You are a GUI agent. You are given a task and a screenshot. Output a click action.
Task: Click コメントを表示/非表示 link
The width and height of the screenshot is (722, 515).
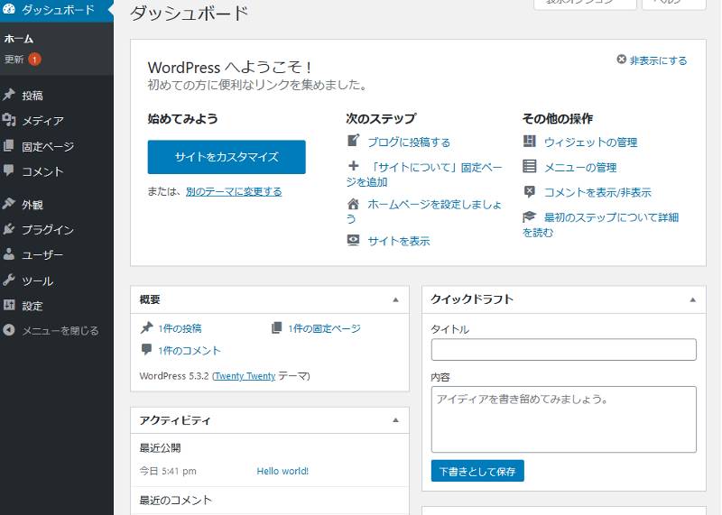coord(597,192)
